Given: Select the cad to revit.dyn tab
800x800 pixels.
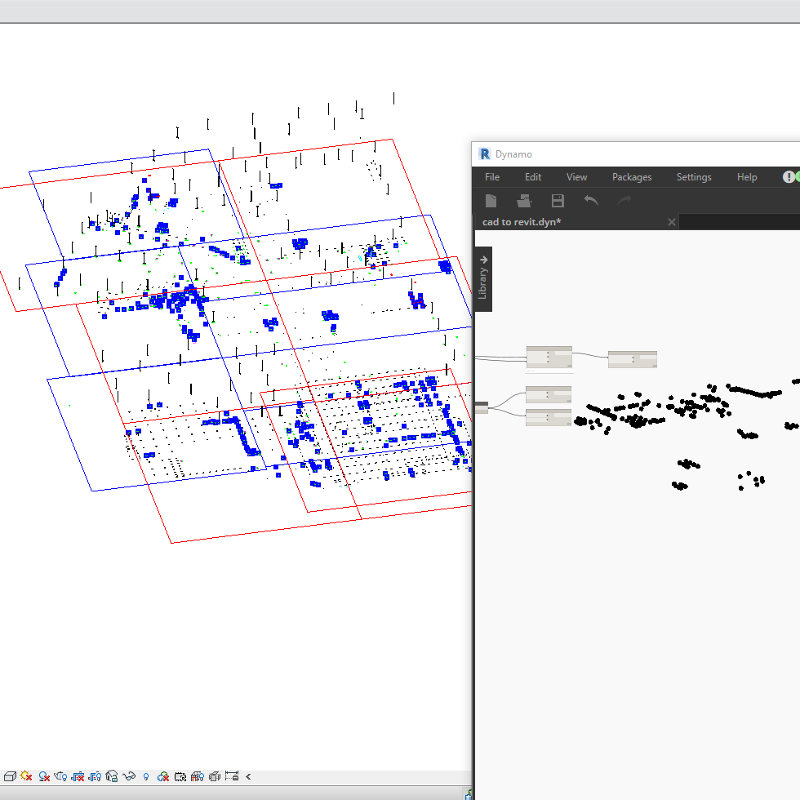Looking at the screenshot, I should 522,221.
